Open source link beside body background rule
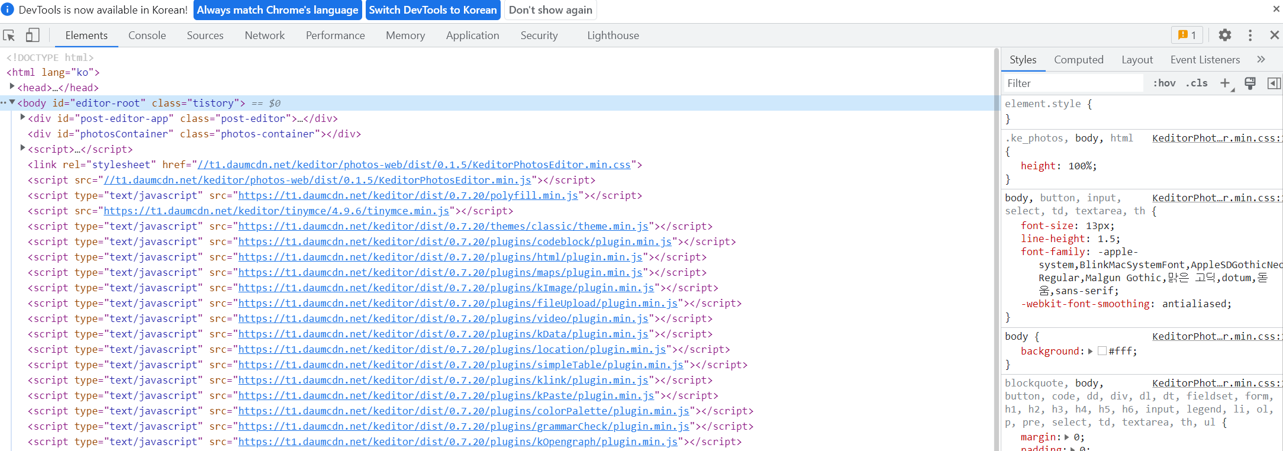The width and height of the screenshot is (1283, 451). click(1217, 336)
